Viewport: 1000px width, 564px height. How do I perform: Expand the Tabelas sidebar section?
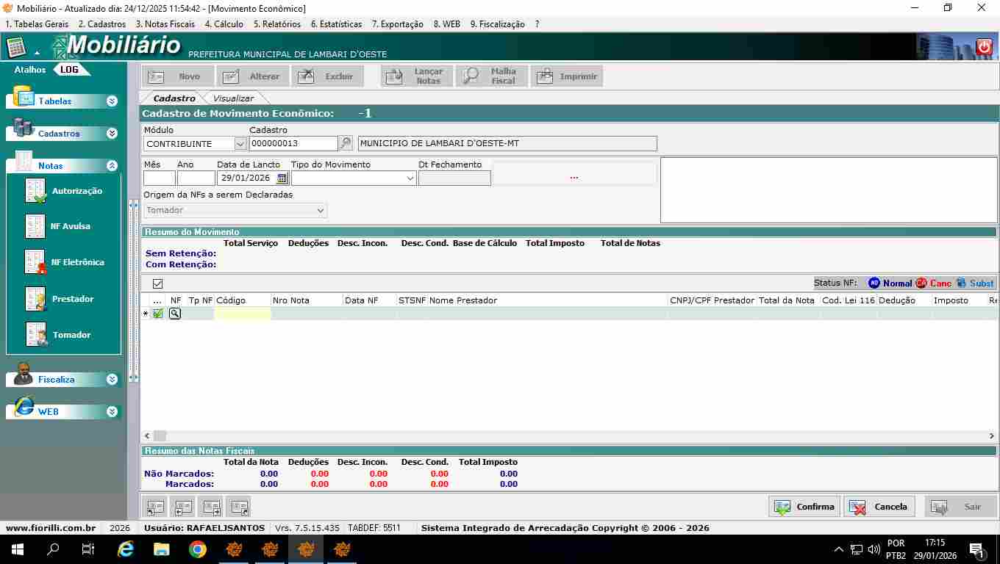(112, 101)
